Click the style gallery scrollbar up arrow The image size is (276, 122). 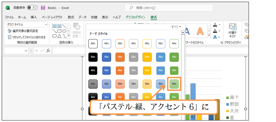coord(183,33)
